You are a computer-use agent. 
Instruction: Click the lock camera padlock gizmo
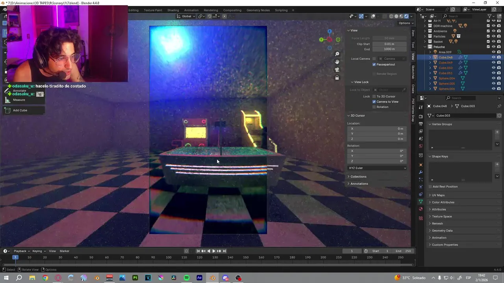click(x=337, y=78)
